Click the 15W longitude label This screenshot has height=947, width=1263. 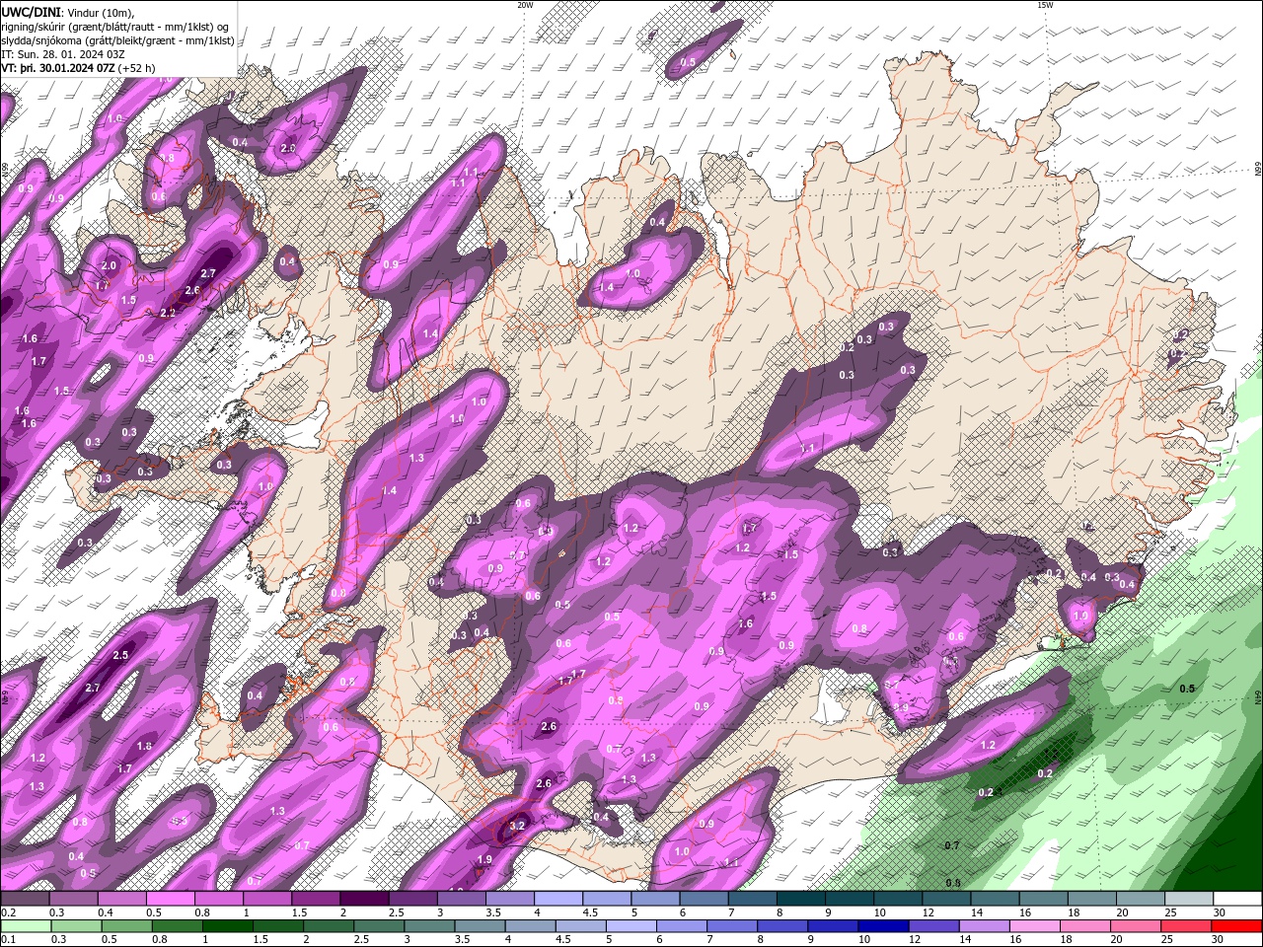tap(1045, 5)
